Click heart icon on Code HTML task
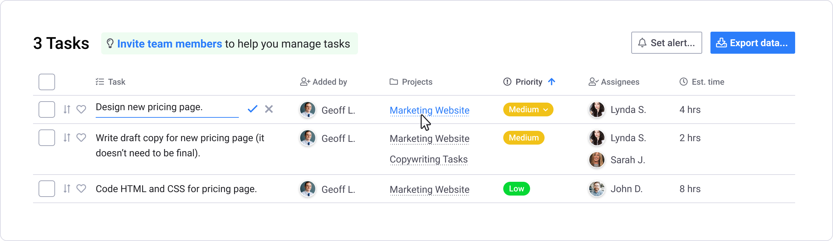 [81, 189]
